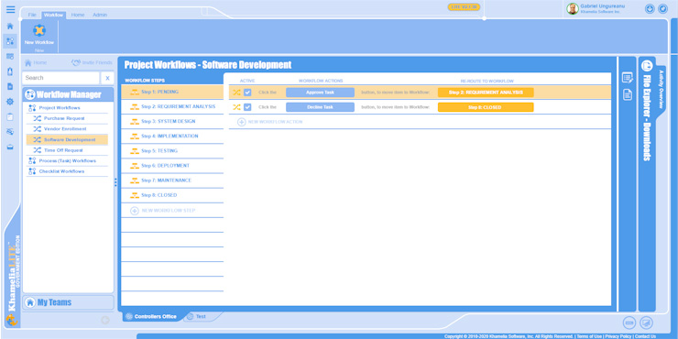Click the LITE version badge
This screenshot has height=339, width=678.
click(464, 7)
